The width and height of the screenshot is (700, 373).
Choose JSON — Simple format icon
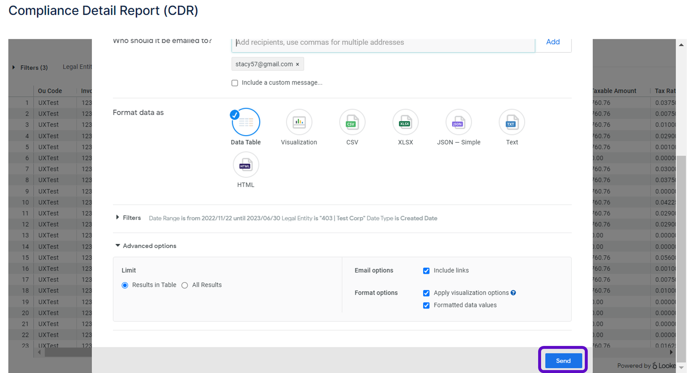pyautogui.click(x=458, y=122)
